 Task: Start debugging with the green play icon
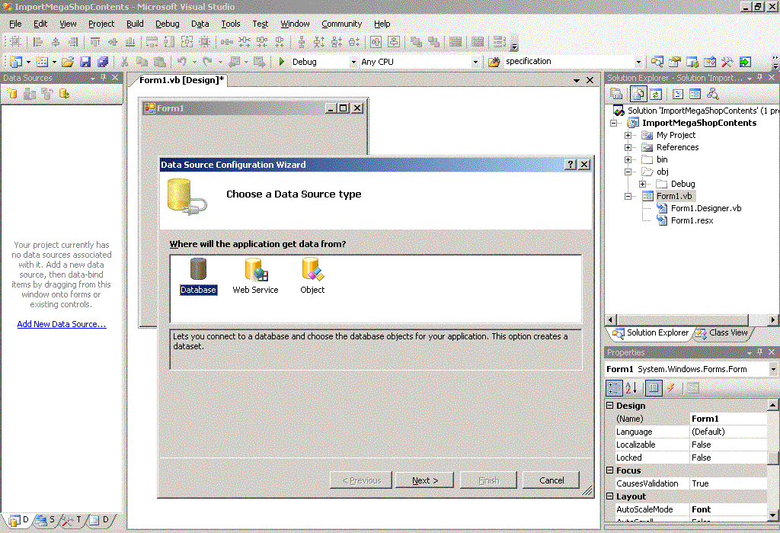(x=282, y=62)
